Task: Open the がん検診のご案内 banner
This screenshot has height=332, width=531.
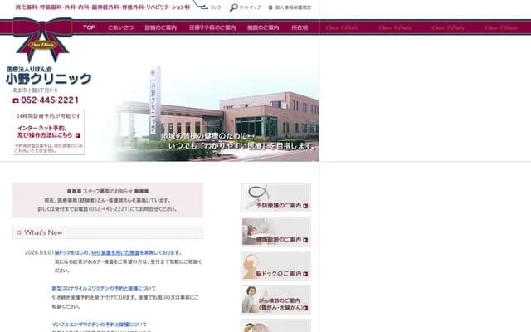Action: (x=275, y=300)
